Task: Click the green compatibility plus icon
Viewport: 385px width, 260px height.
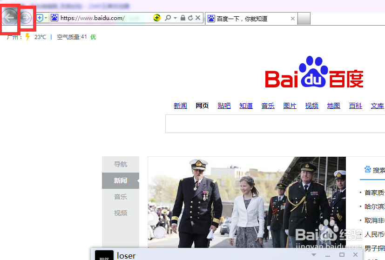Action: coord(156,18)
